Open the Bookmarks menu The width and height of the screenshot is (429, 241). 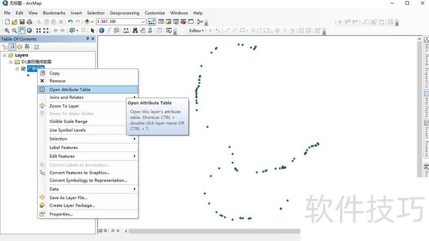point(54,13)
